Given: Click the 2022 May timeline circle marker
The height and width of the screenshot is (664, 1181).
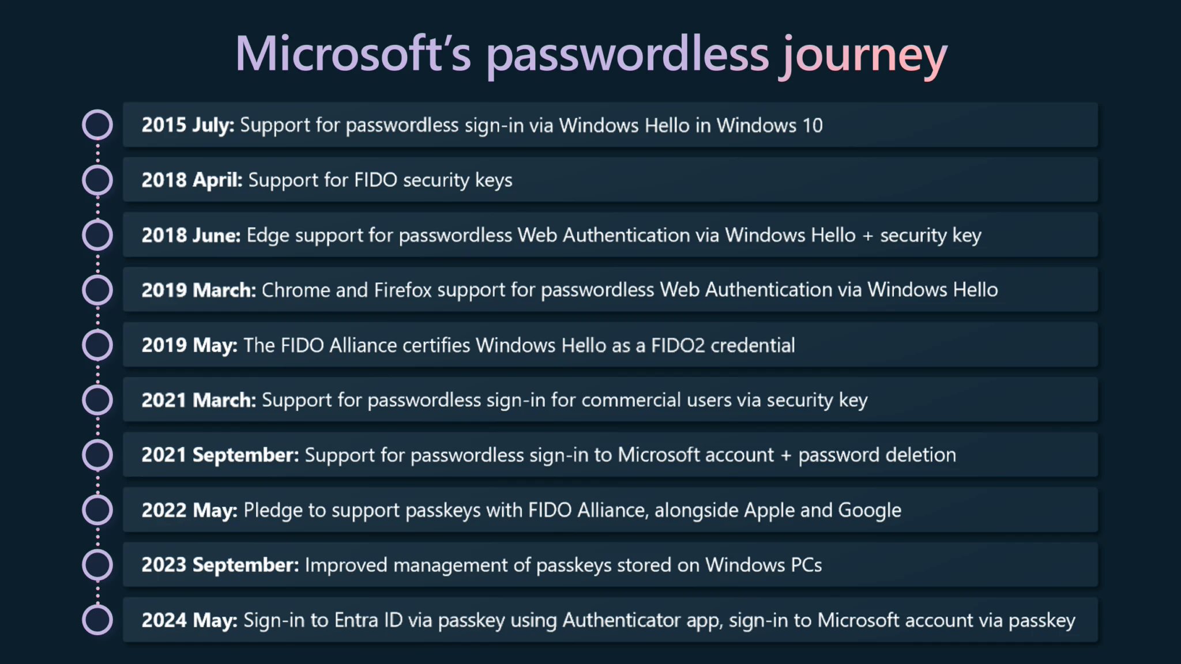Looking at the screenshot, I should pyautogui.click(x=97, y=510).
